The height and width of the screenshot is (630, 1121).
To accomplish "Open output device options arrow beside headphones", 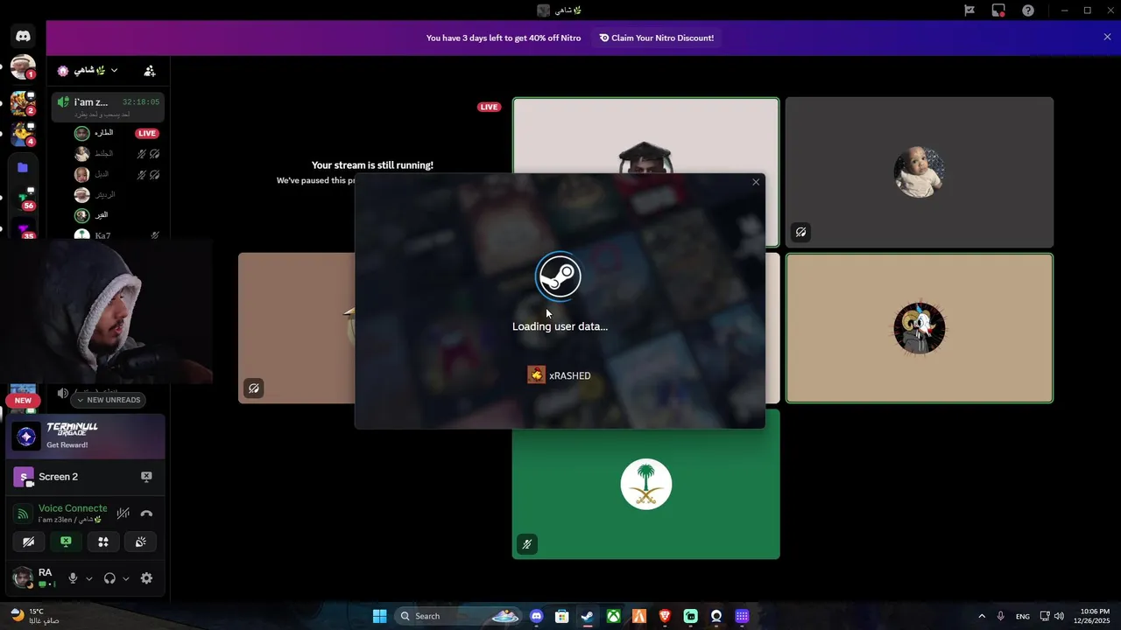I will (x=125, y=578).
